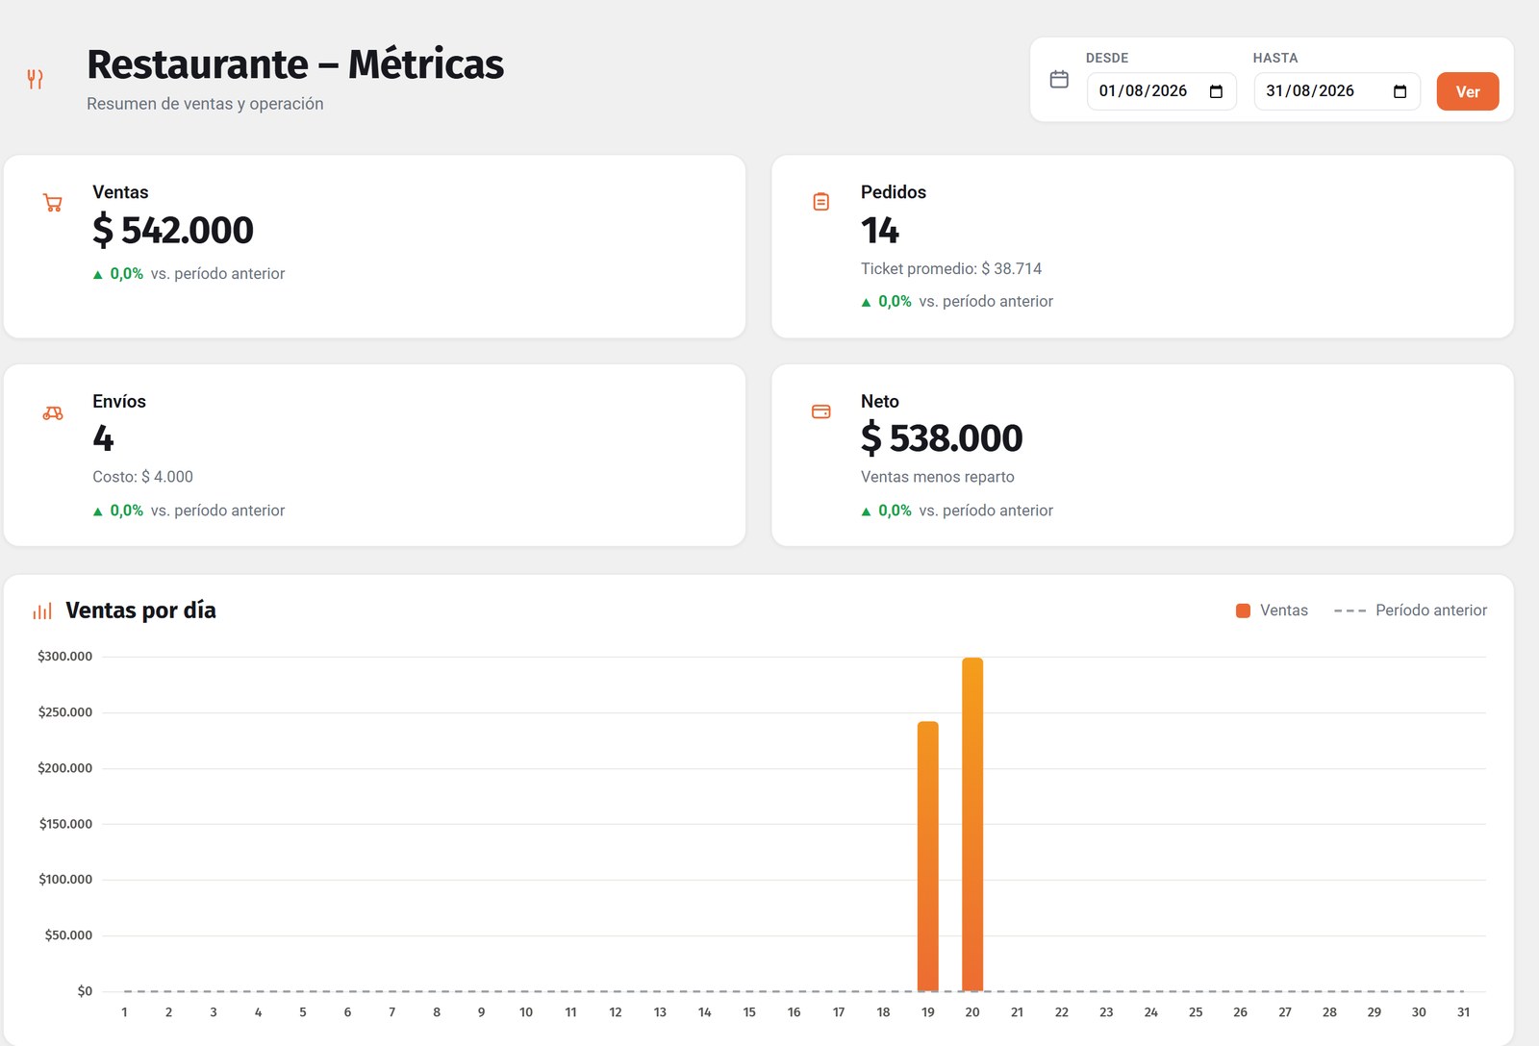This screenshot has height=1046, width=1539.
Task: Click the $300.000 y-axis label
Action: click(64, 657)
